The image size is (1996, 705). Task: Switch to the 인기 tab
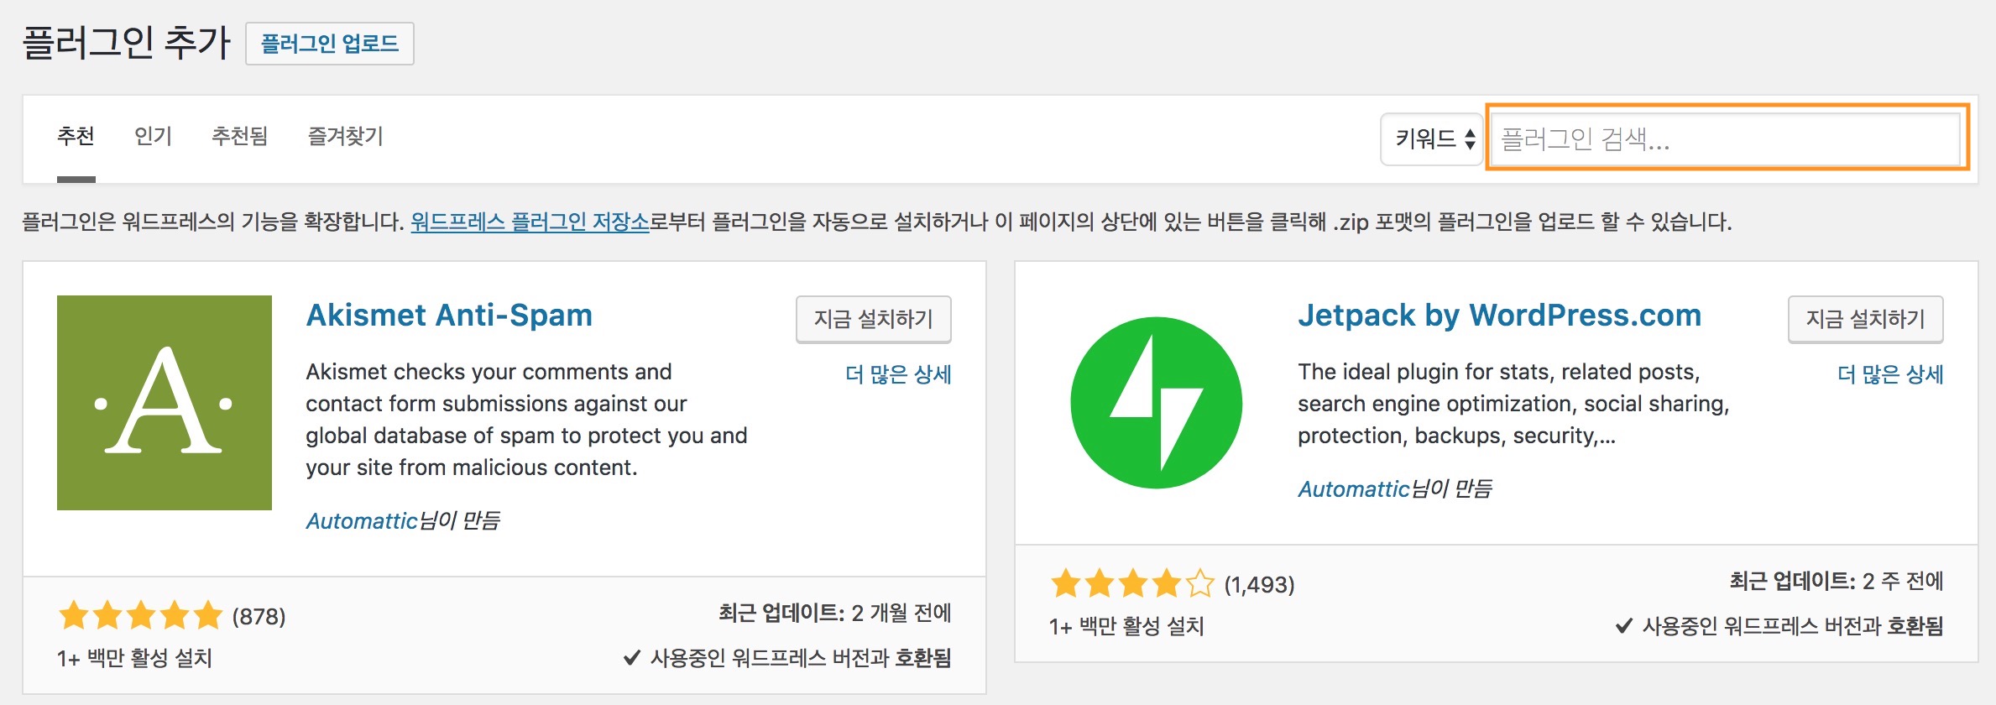click(153, 136)
